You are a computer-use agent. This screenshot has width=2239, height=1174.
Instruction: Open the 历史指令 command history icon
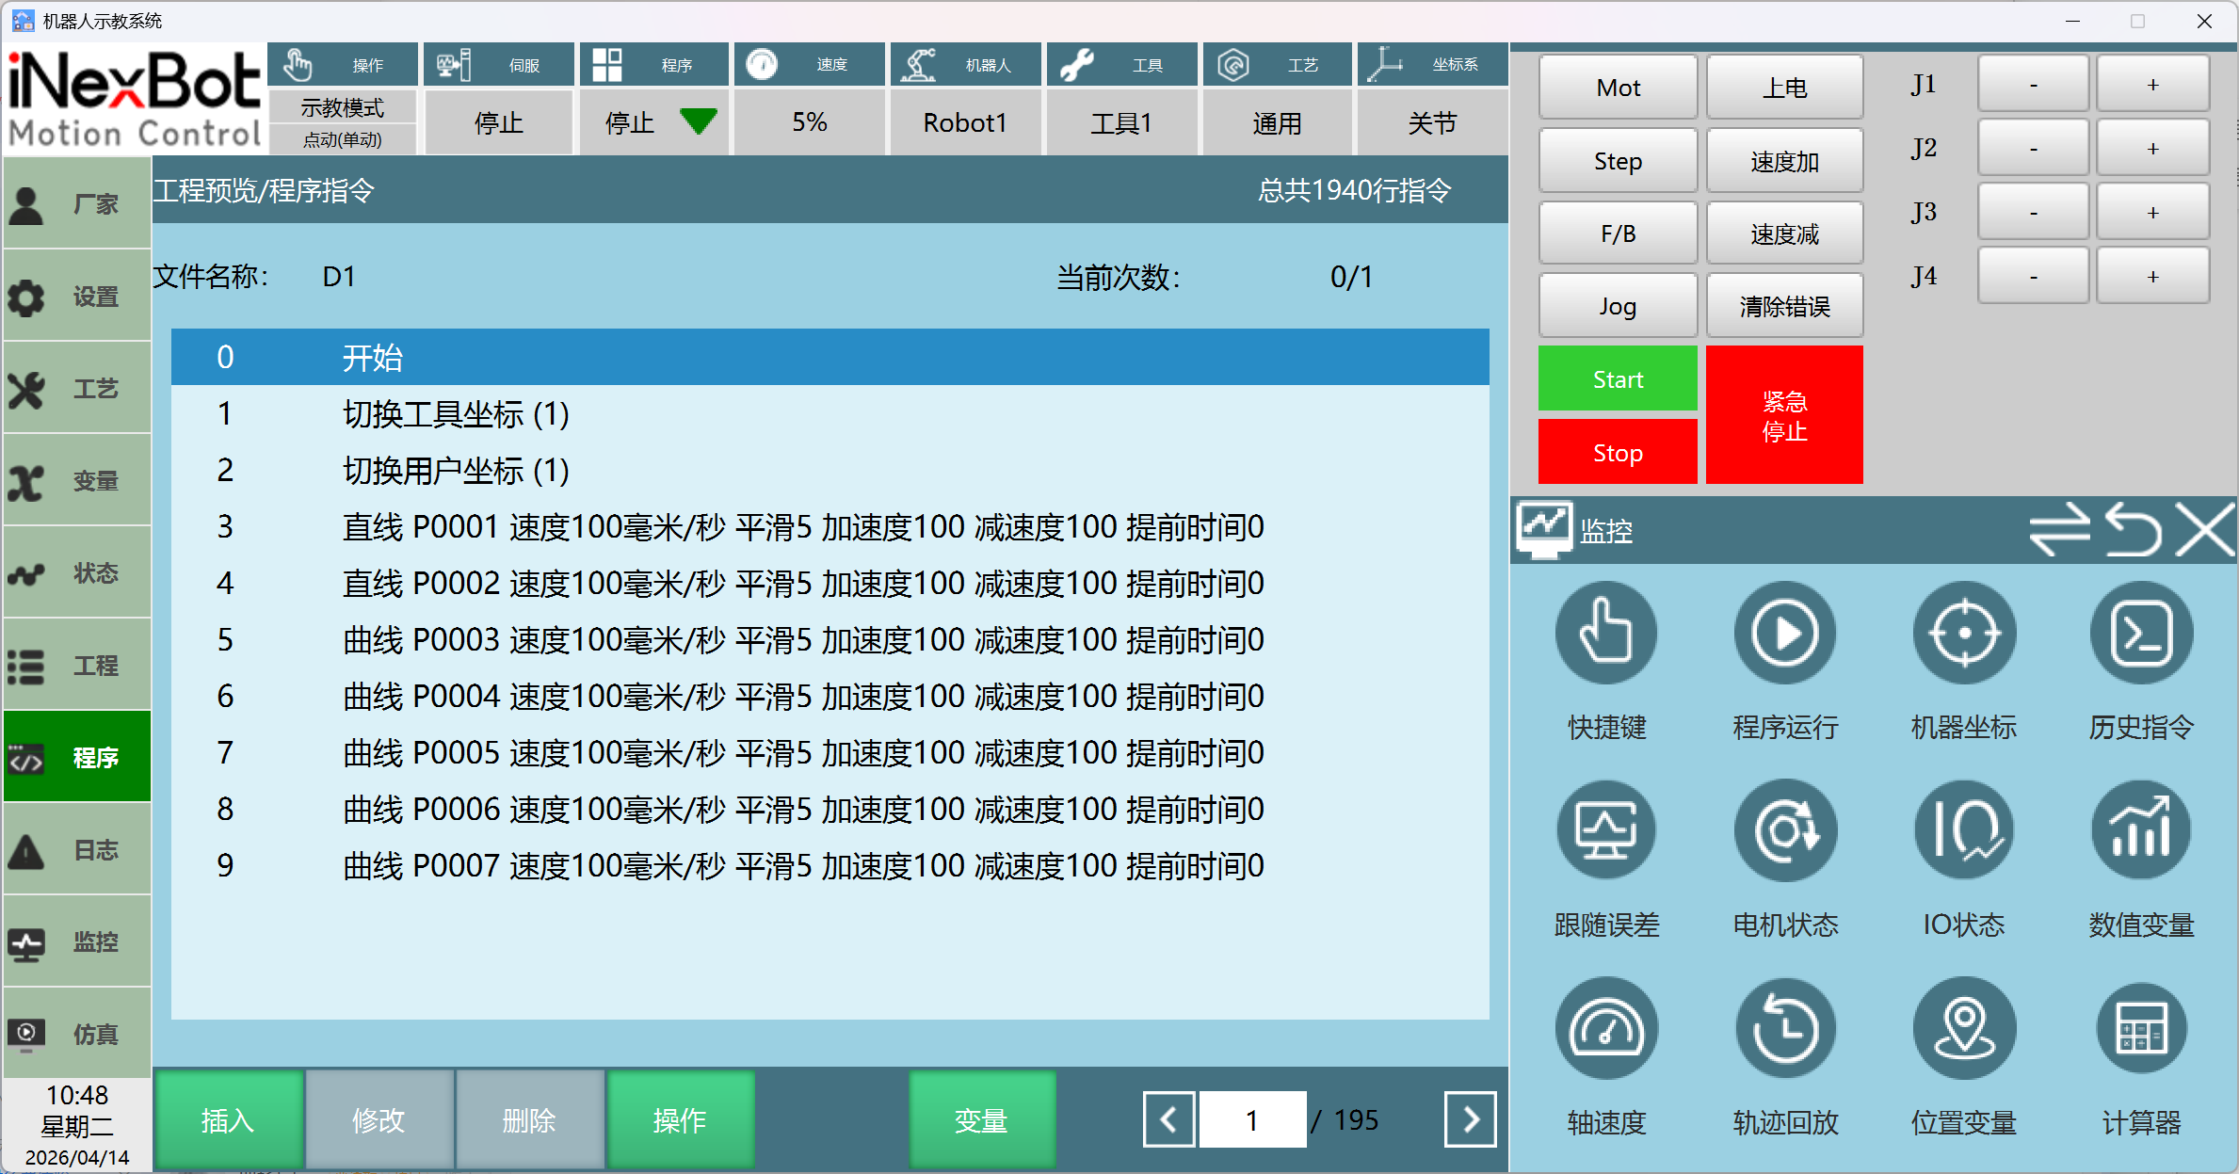pos(2141,634)
